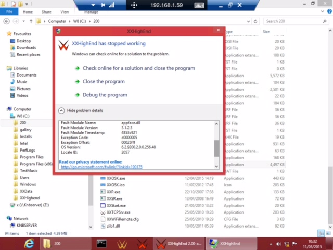Select Libraries in navigation pane
The height and width of the screenshot is (250, 333).
(20, 68)
